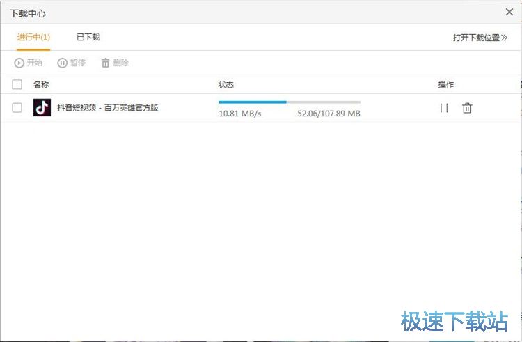Check the box for 抖音短视频 row
522x342 pixels.
(x=17, y=108)
